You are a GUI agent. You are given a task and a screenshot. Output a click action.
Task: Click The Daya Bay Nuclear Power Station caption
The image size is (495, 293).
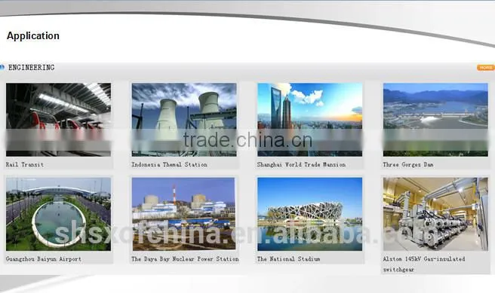point(185,259)
